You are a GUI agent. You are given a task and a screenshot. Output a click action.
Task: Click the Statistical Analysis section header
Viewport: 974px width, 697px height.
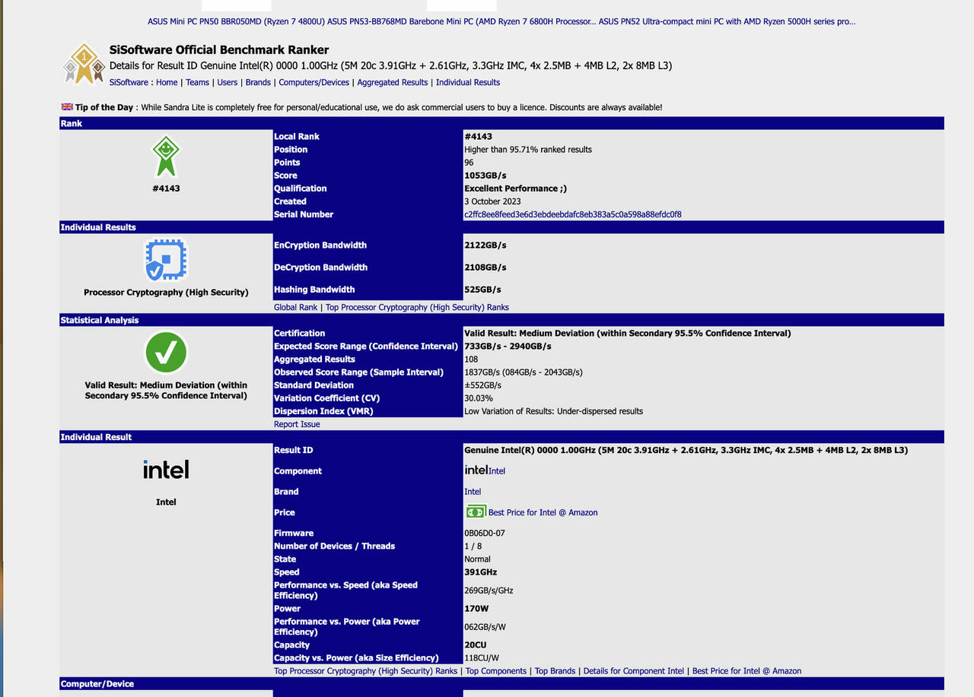click(501, 320)
